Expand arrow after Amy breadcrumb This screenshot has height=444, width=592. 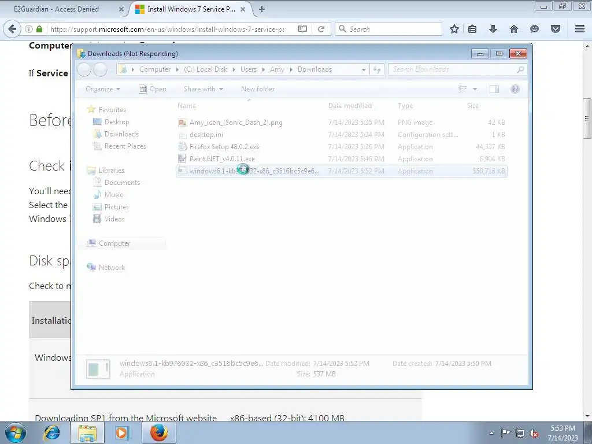click(291, 69)
